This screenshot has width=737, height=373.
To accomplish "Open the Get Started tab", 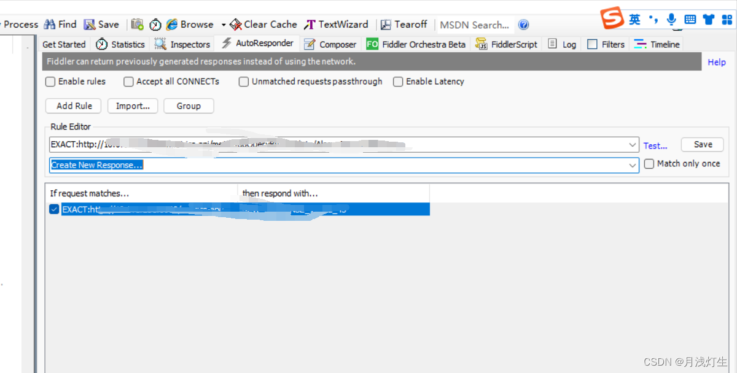I will [64, 44].
